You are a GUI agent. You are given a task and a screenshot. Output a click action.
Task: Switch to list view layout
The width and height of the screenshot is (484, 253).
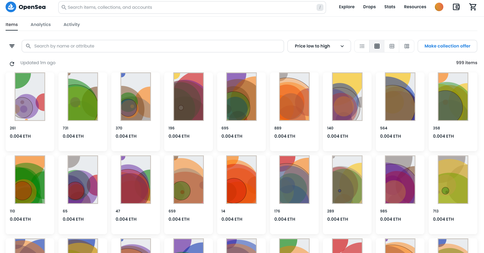[x=362, y=46]
